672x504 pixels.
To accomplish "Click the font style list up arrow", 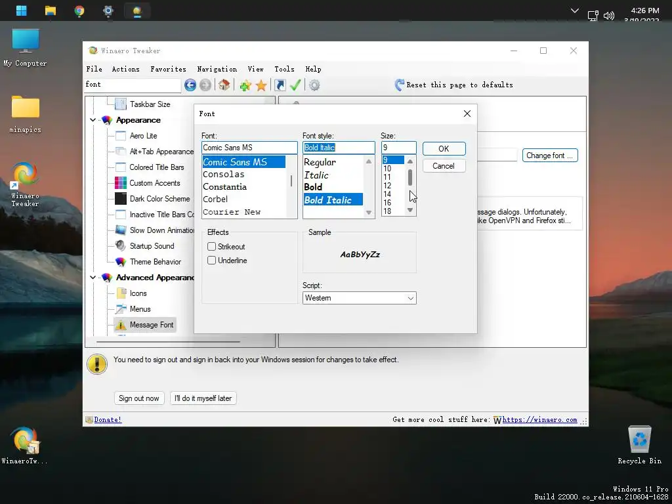I will [369, 161].
